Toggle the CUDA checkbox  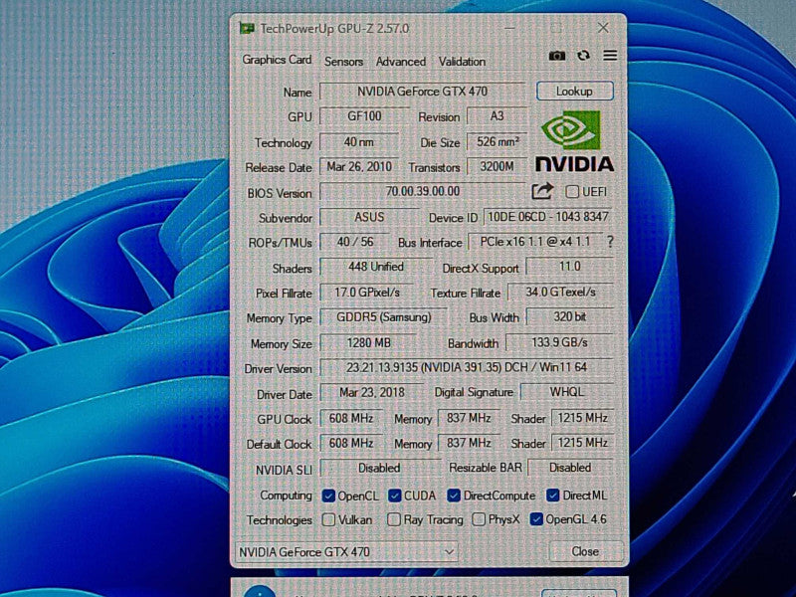coord(394,496)
